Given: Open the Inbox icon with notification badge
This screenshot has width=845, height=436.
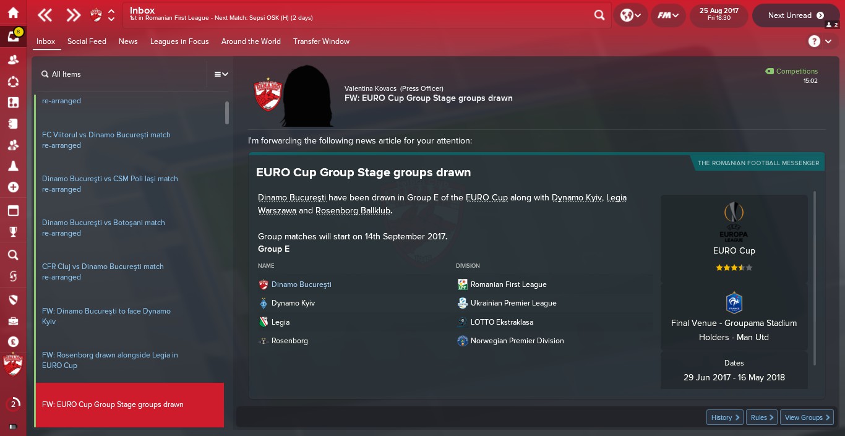Looking at the screenshot, I should [x=13, y=36].
